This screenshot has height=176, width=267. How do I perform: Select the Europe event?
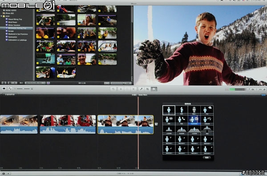point(11,31)
